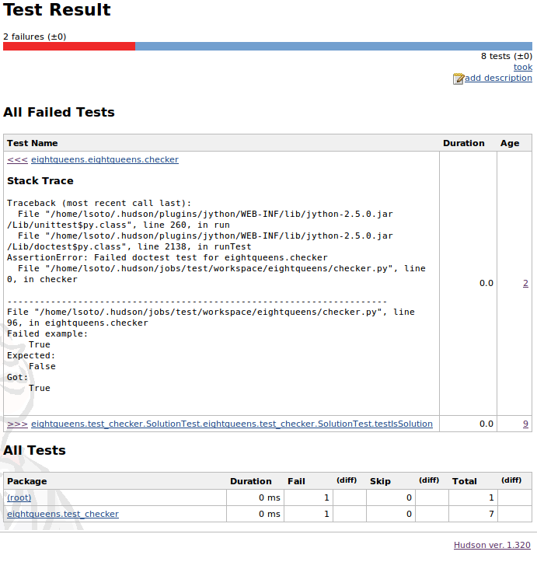Open the (root) package in All Tests

pos(19,497)
